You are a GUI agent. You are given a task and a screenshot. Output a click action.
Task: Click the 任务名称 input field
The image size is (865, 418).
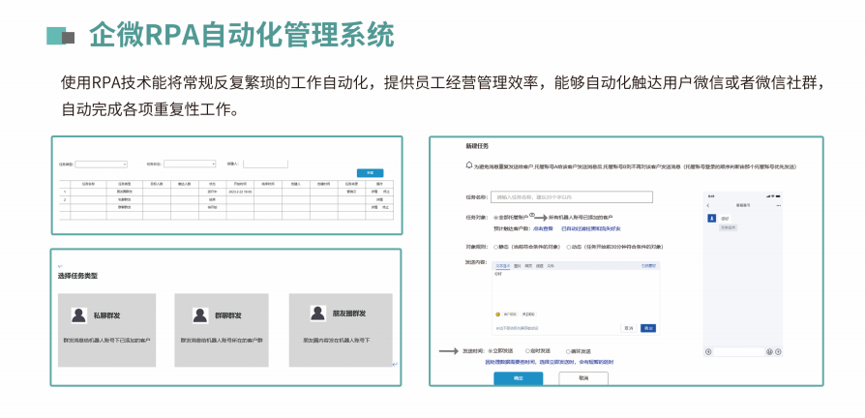click(x=572, y=196)
